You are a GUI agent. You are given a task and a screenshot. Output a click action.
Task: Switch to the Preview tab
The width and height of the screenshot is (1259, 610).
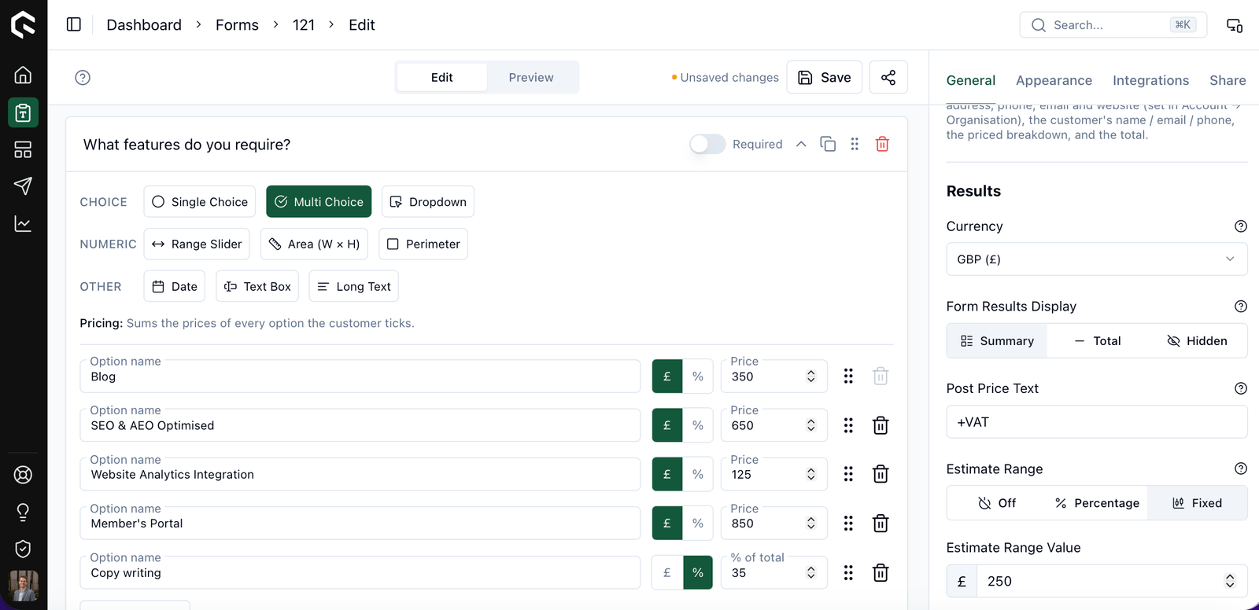click(531, 77)
